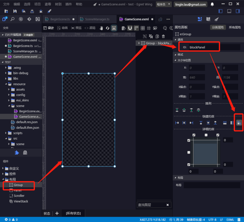Toggle the magnet snapping icon
Screen dimensions: 244x222
tap(130, 28)
